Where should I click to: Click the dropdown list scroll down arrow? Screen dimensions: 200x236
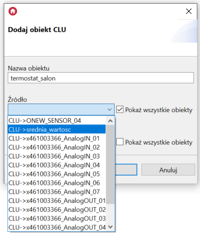pyautogui.click(x=110, y=227)
